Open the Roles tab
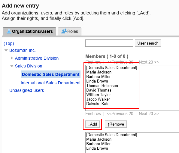The image size is (179, 153). click(70, 31)
